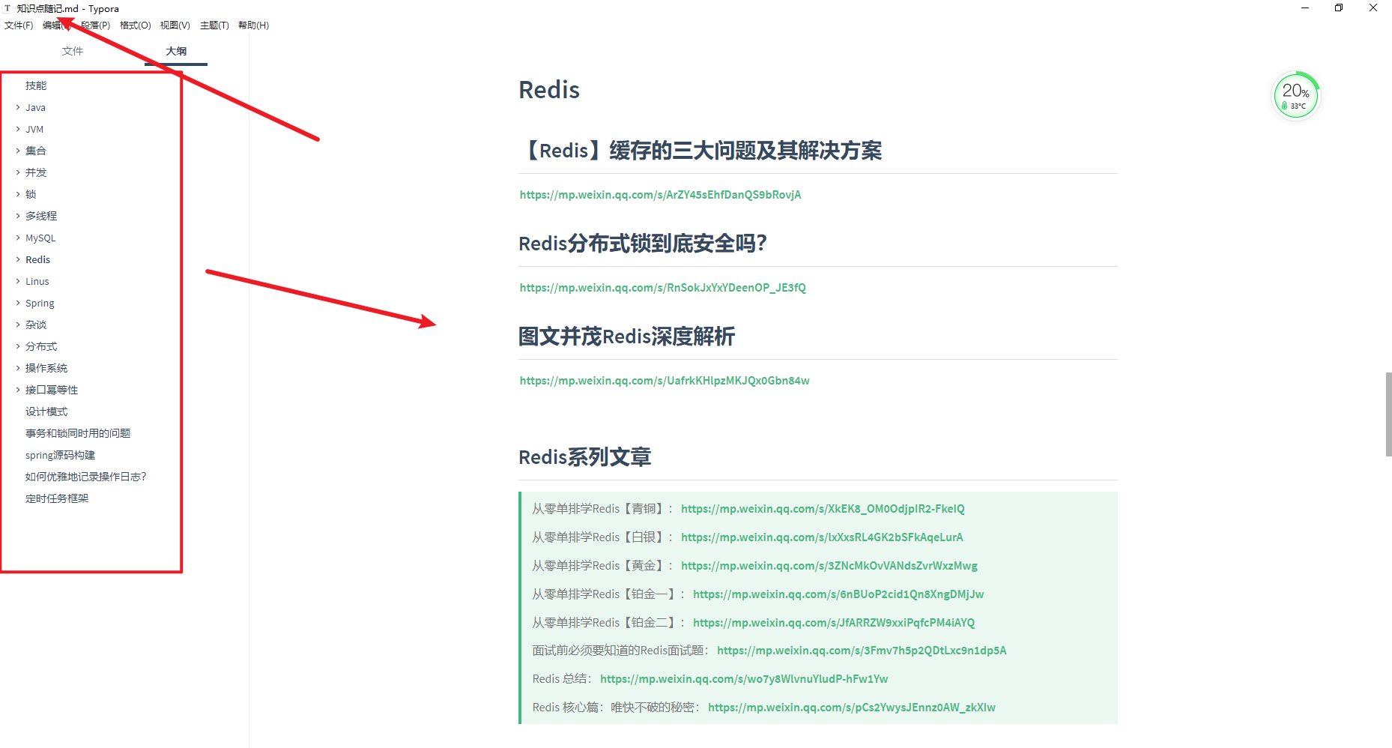The image size is (1392, 748).
Task: Expand the 多线程 outline chevron
Action: pos(18,216)
